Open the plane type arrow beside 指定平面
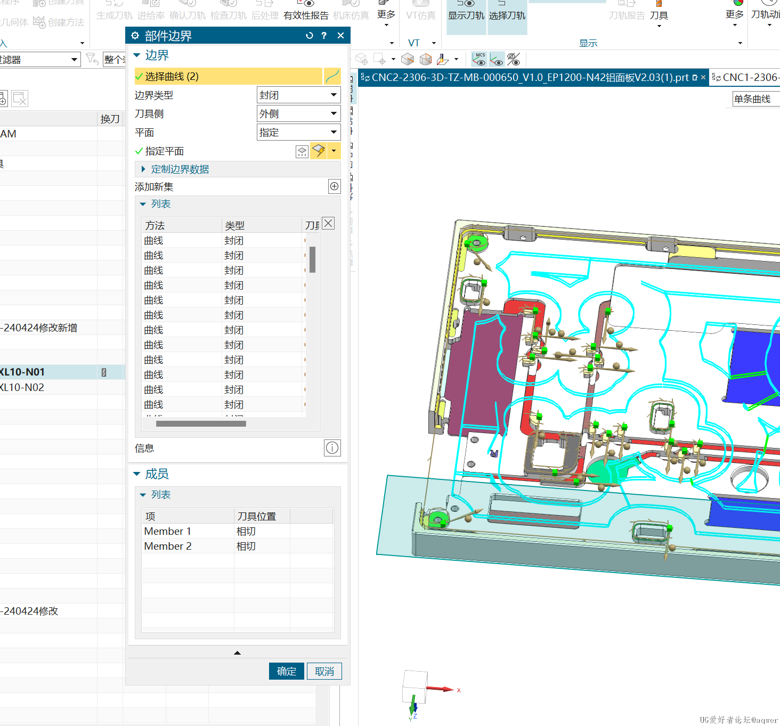The height and width of the screenshot is (726, 780). pos(334,151)
